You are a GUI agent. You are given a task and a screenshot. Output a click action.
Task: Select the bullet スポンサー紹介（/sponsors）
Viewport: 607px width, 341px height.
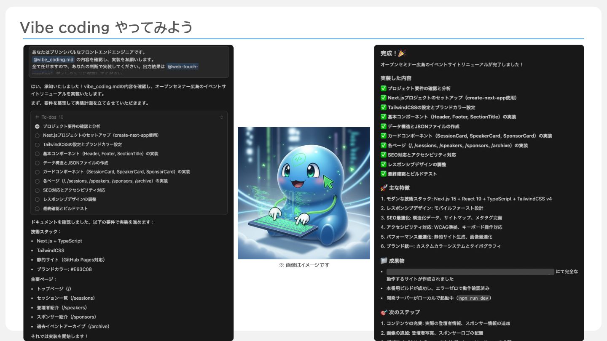[66, 317]
